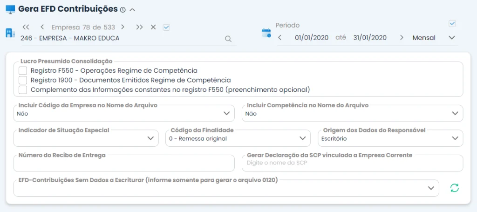Collapse the Gera EFD Contribuições panel

tap(132, 10)
